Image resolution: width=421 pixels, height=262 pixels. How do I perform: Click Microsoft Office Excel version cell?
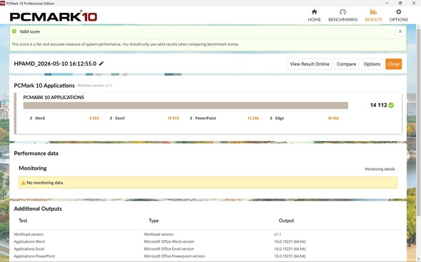(168, 249)
